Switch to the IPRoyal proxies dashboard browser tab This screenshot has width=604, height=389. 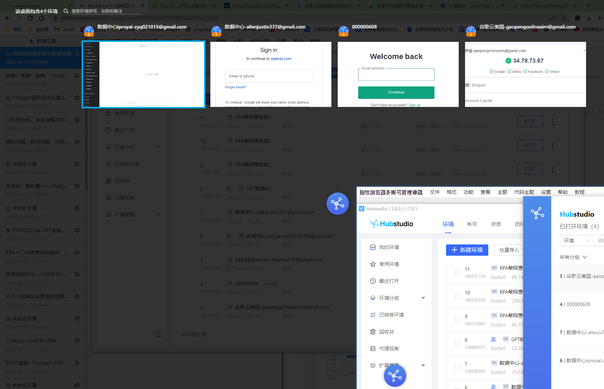(256, 6)
